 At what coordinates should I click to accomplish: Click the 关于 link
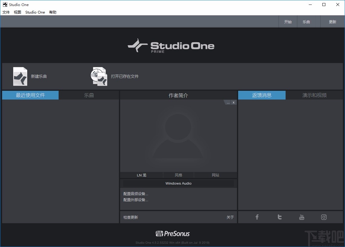pos(230,217)
